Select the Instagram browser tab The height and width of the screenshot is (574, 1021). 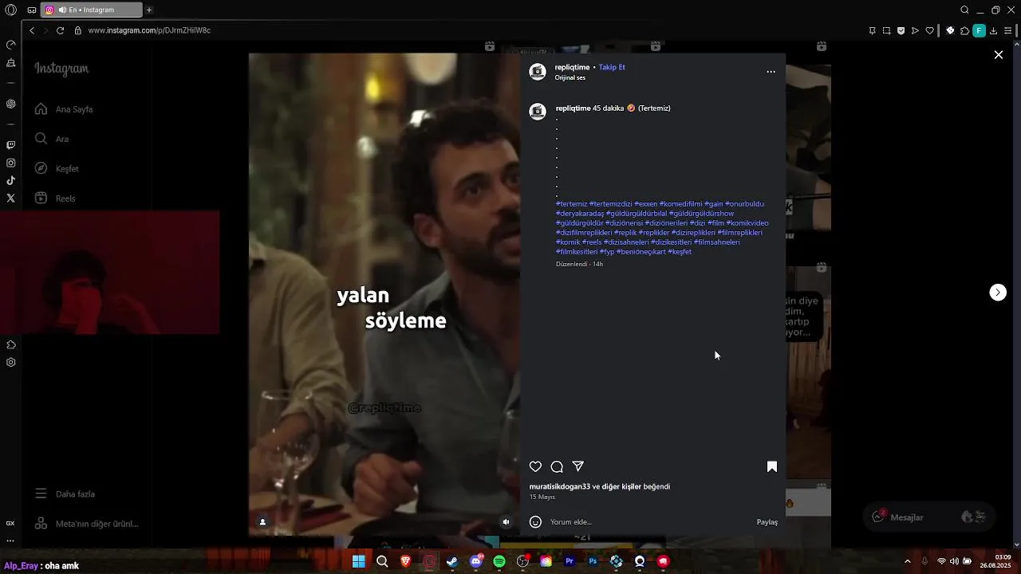[x=91, y=10]
